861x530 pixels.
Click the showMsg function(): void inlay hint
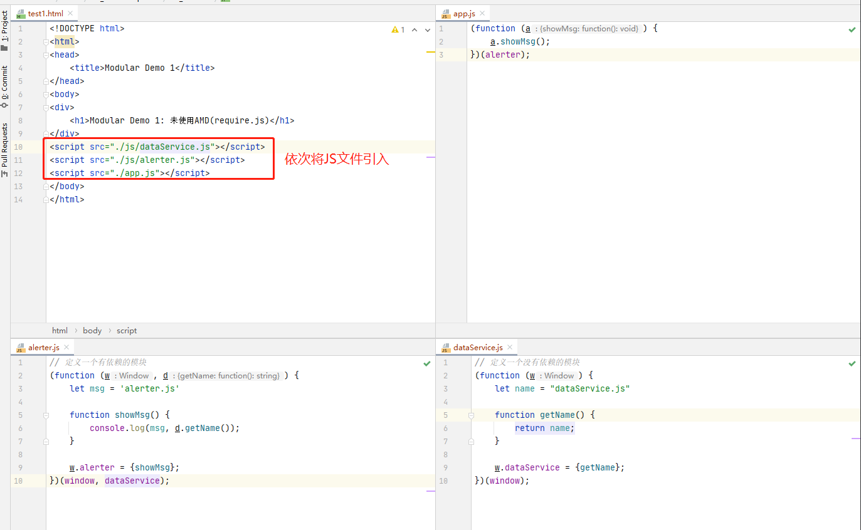pyautogui.click(x=589, y=29)
